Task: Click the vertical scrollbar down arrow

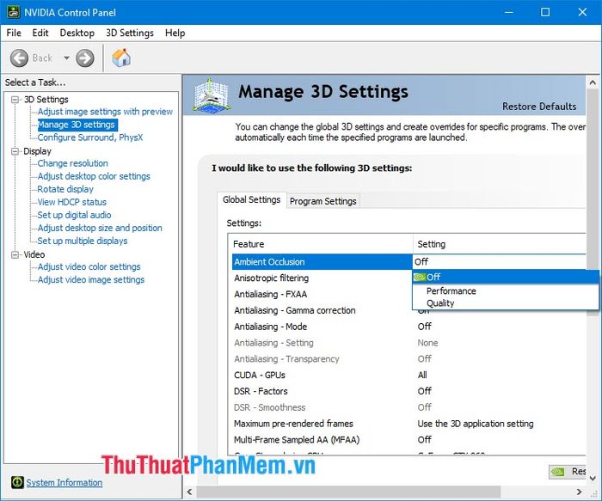Action: click(x=593, y=478)
